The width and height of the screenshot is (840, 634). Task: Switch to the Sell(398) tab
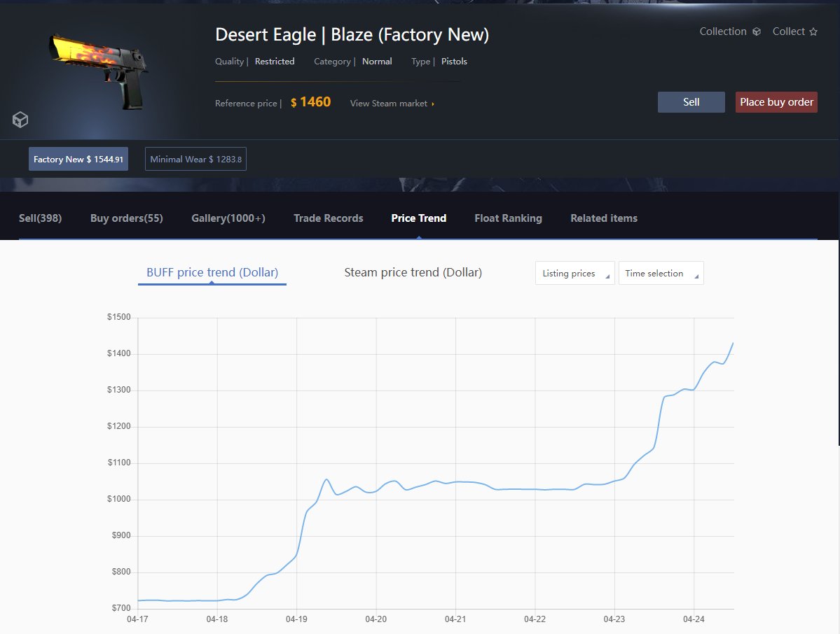40,218
